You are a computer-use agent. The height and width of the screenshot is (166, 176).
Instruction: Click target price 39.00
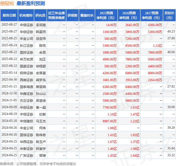click(x=171, y=107)
